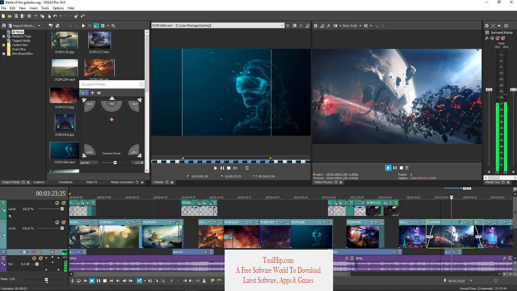
Task: Open a project with the folder icon
Action: pos(10,16)
